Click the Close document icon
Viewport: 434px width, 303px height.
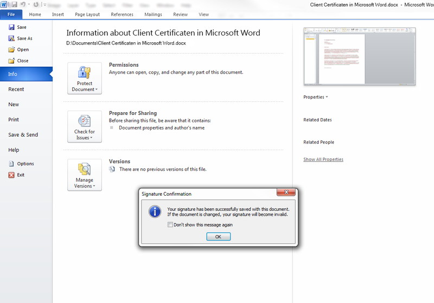(x=11, y=61)
